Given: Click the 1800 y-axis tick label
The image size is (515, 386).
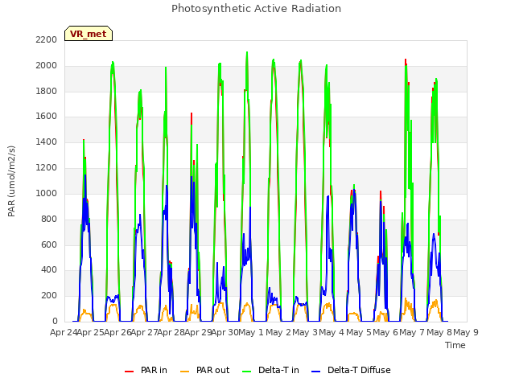Looking at the screenshot, I should point(47,91).
